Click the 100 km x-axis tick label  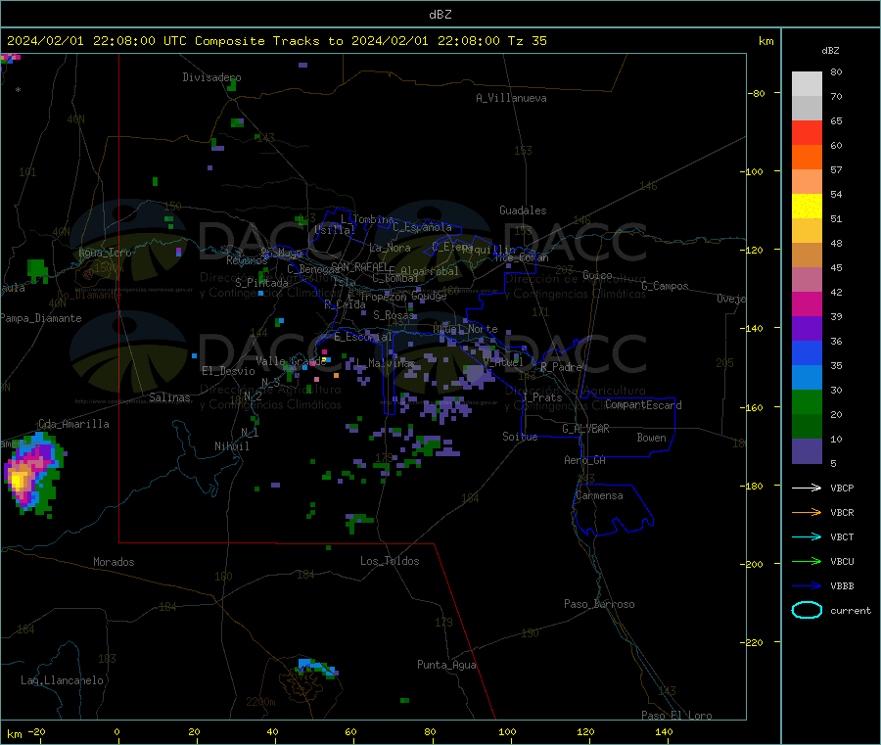pyautogui.click(x=507, y=731)
